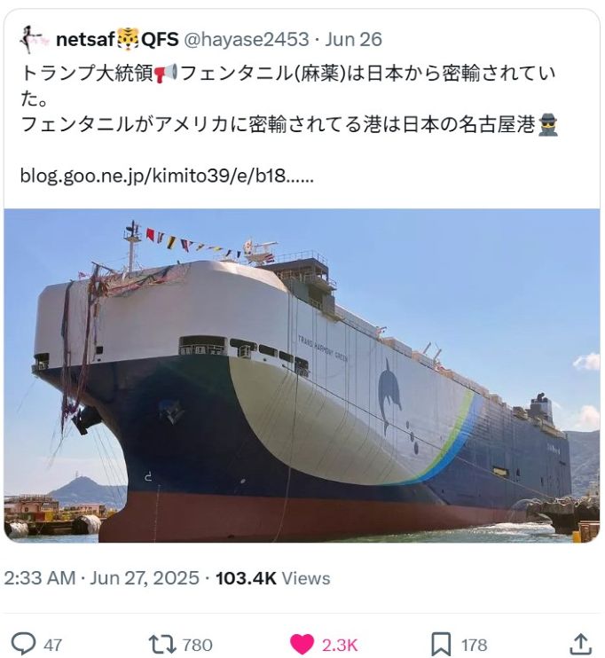The width and height of the screenshot is (605, 658).
Task: Click the megaphone emoji in the tweet text
Action: 166,74
